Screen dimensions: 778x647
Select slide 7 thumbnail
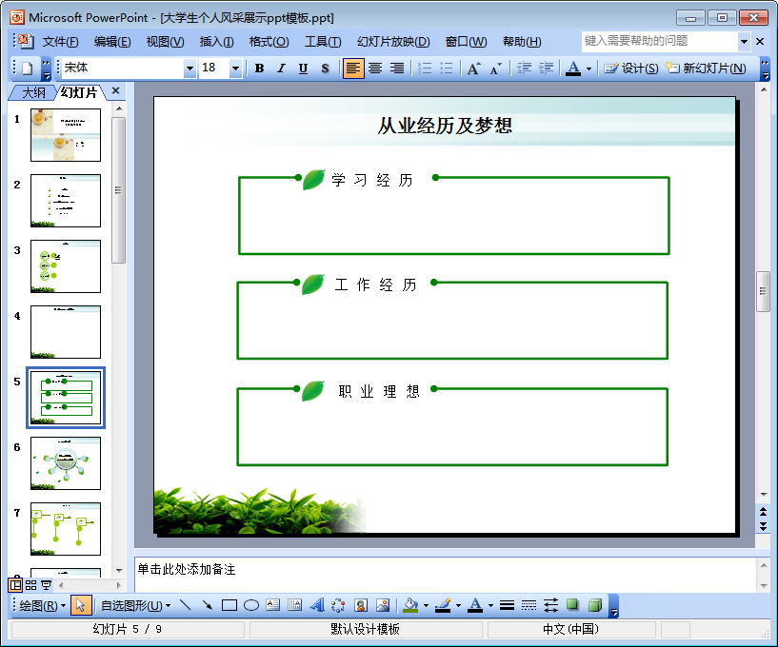pos(66,529)
